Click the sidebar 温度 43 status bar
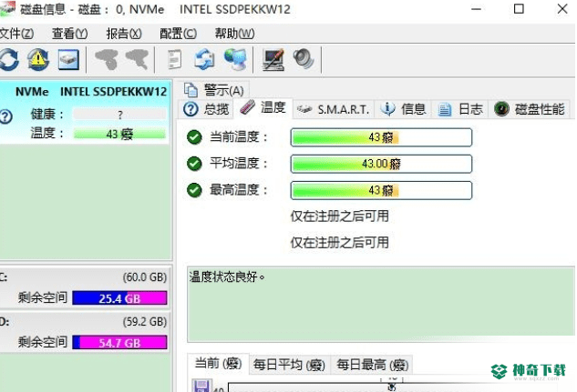The image size is (577, 392). [119, 134]
